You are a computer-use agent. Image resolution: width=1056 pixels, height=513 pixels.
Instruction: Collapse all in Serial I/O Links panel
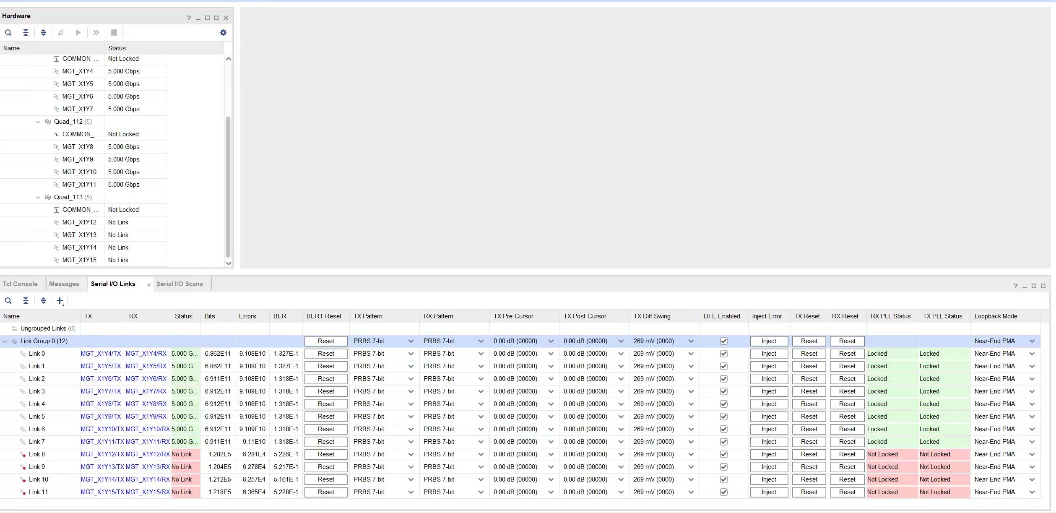pyautogui.click(x=26, y=300)
